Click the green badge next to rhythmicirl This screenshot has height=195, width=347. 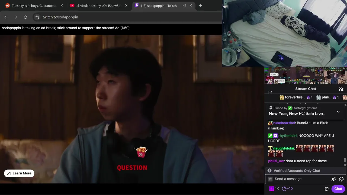coord(270,136)
